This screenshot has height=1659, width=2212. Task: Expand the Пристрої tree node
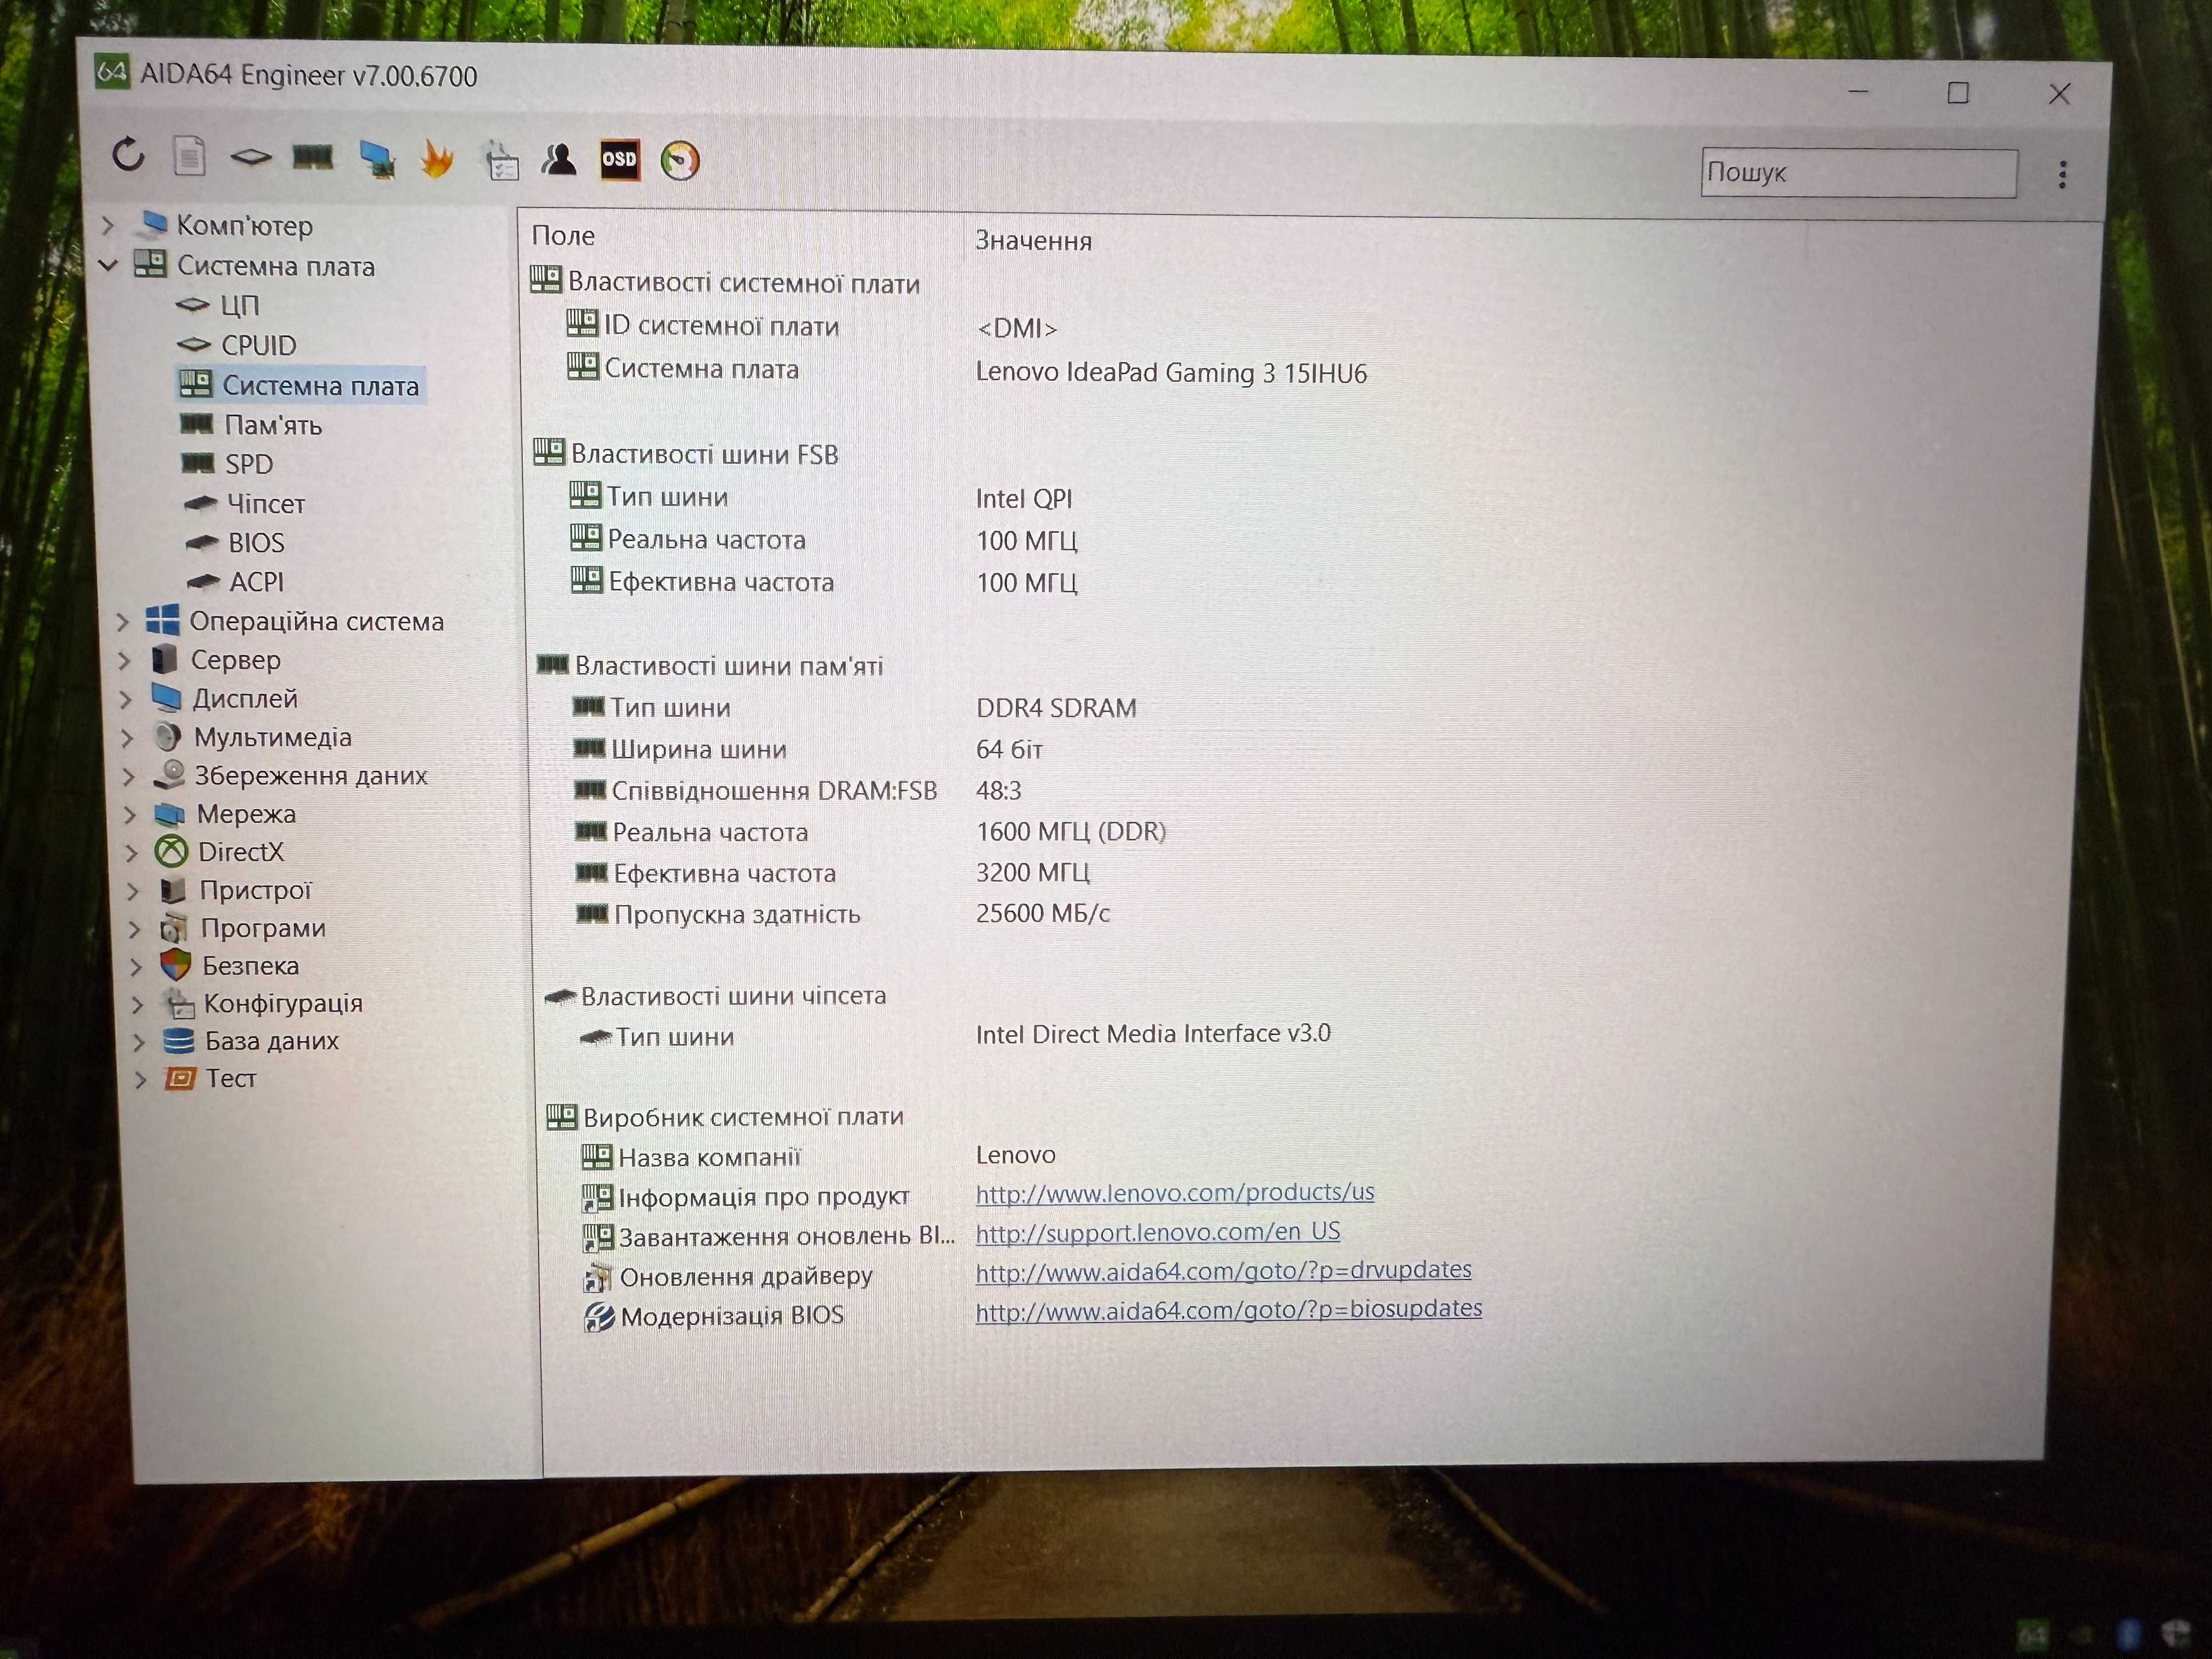click(132, 891)
